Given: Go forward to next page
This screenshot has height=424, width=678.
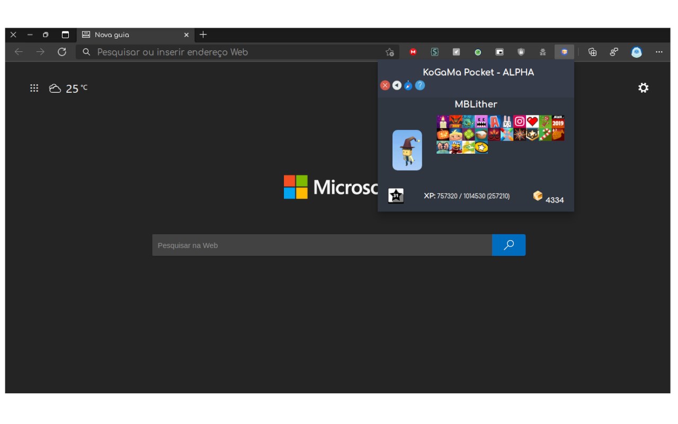Looking at the screenshot, I should [40, 52].
